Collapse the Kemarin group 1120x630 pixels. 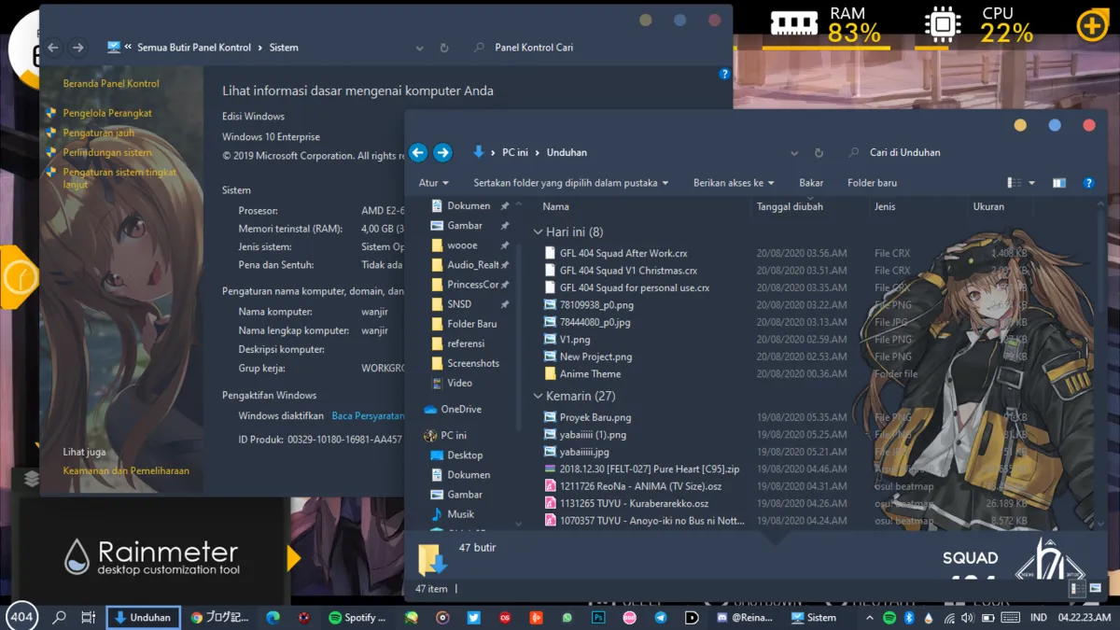click(x=538, y=396)
